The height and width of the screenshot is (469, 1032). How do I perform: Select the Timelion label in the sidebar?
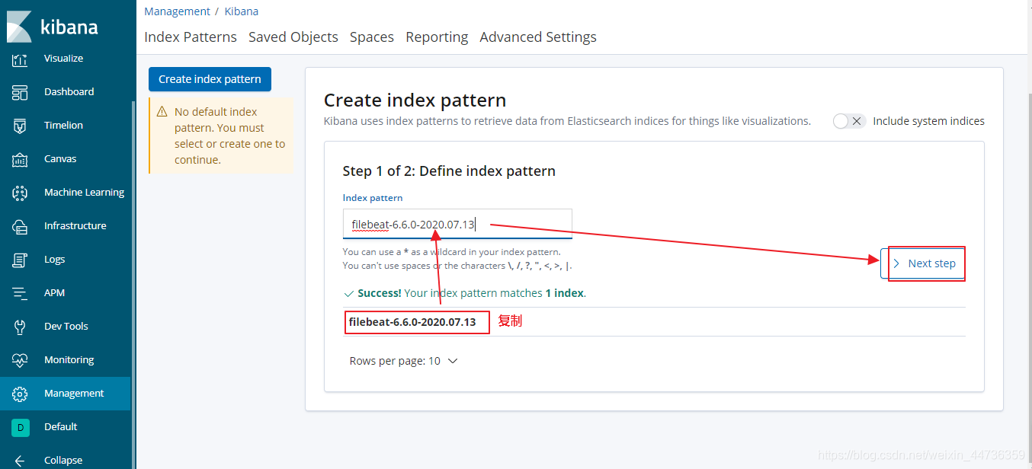(x=64, y=126)
